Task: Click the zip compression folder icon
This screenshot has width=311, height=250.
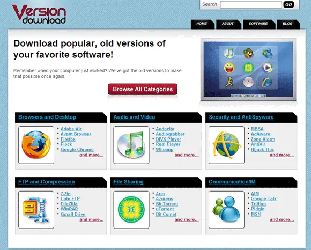Action: point(36,210)
